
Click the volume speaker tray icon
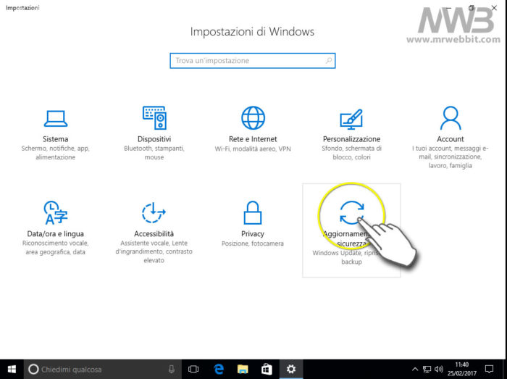click(x=439, y=370)
